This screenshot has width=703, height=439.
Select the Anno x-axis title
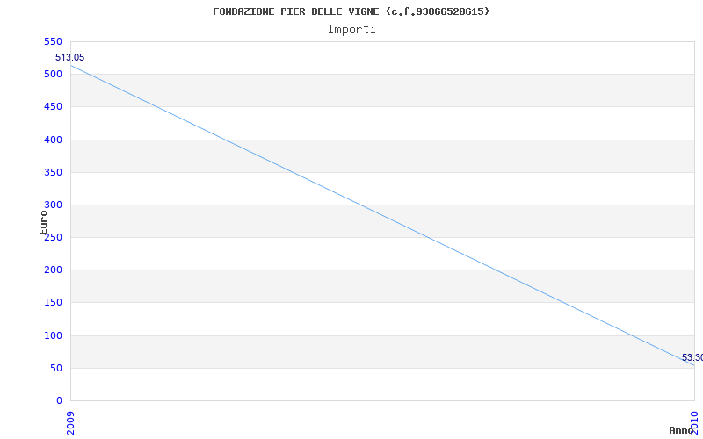(x=683, y=430)
